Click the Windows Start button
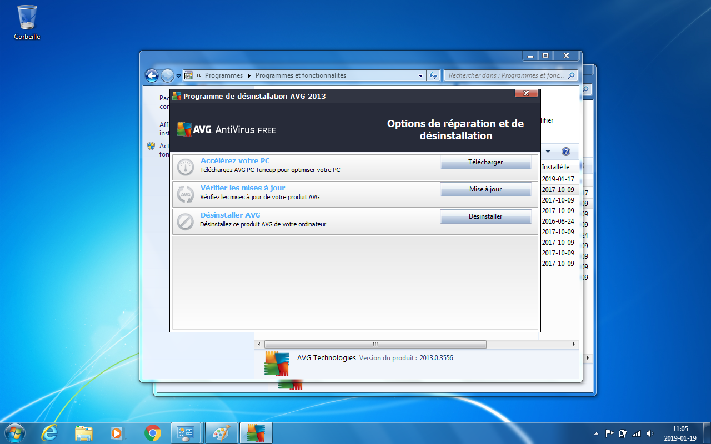Viewport: 711px width, 444px height. 14,432
